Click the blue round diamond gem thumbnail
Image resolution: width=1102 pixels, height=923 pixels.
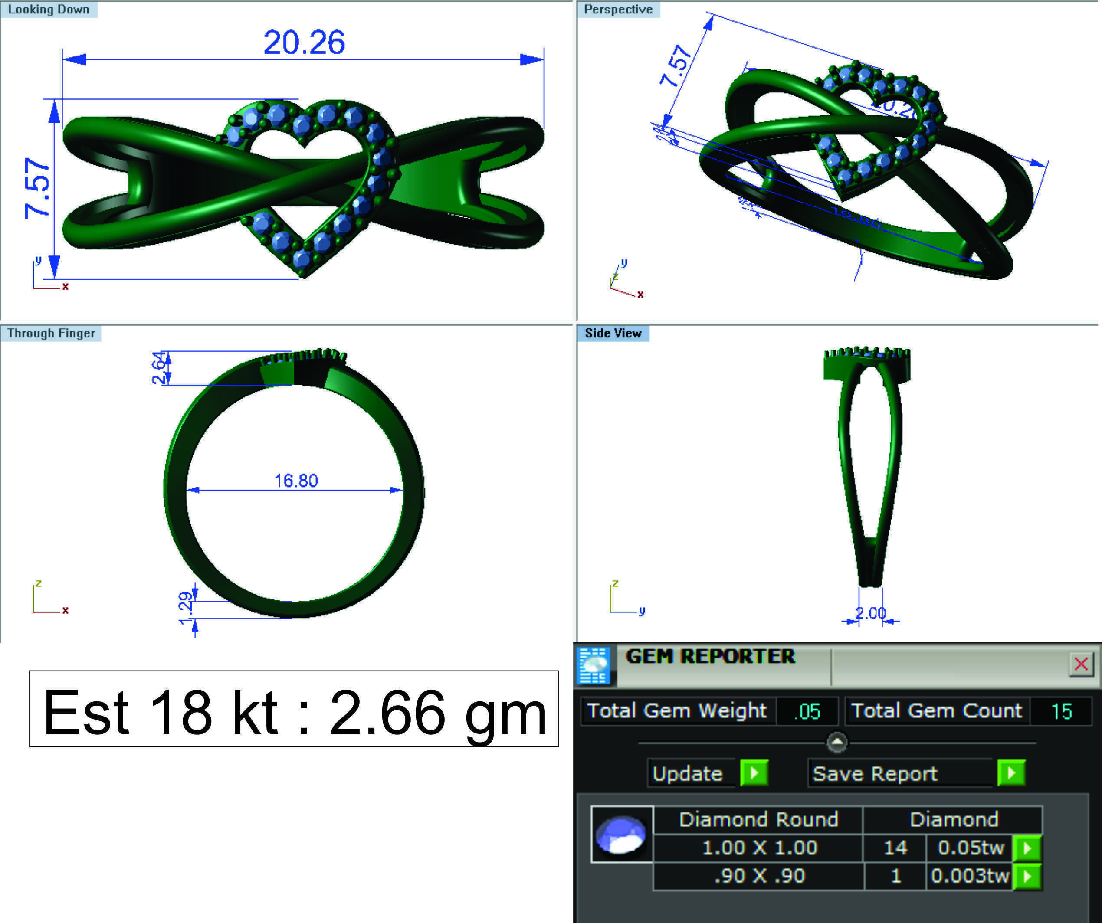[622, 835]
